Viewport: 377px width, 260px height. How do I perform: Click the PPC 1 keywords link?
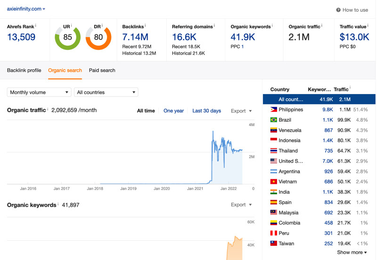243,47
